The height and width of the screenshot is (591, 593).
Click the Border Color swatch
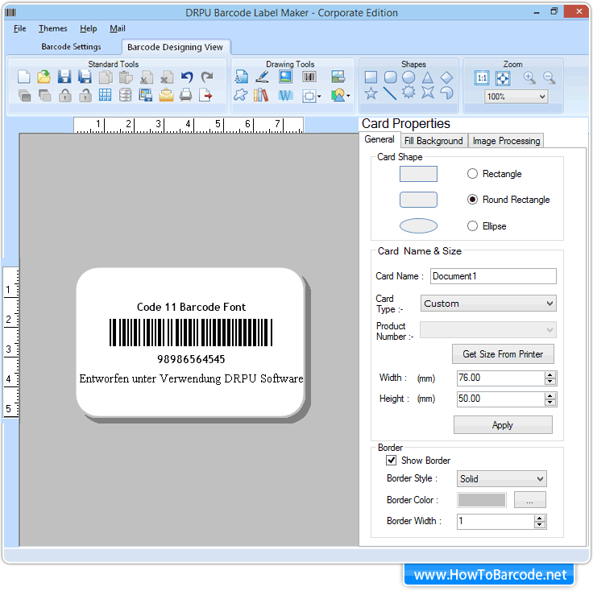(482, 499)
